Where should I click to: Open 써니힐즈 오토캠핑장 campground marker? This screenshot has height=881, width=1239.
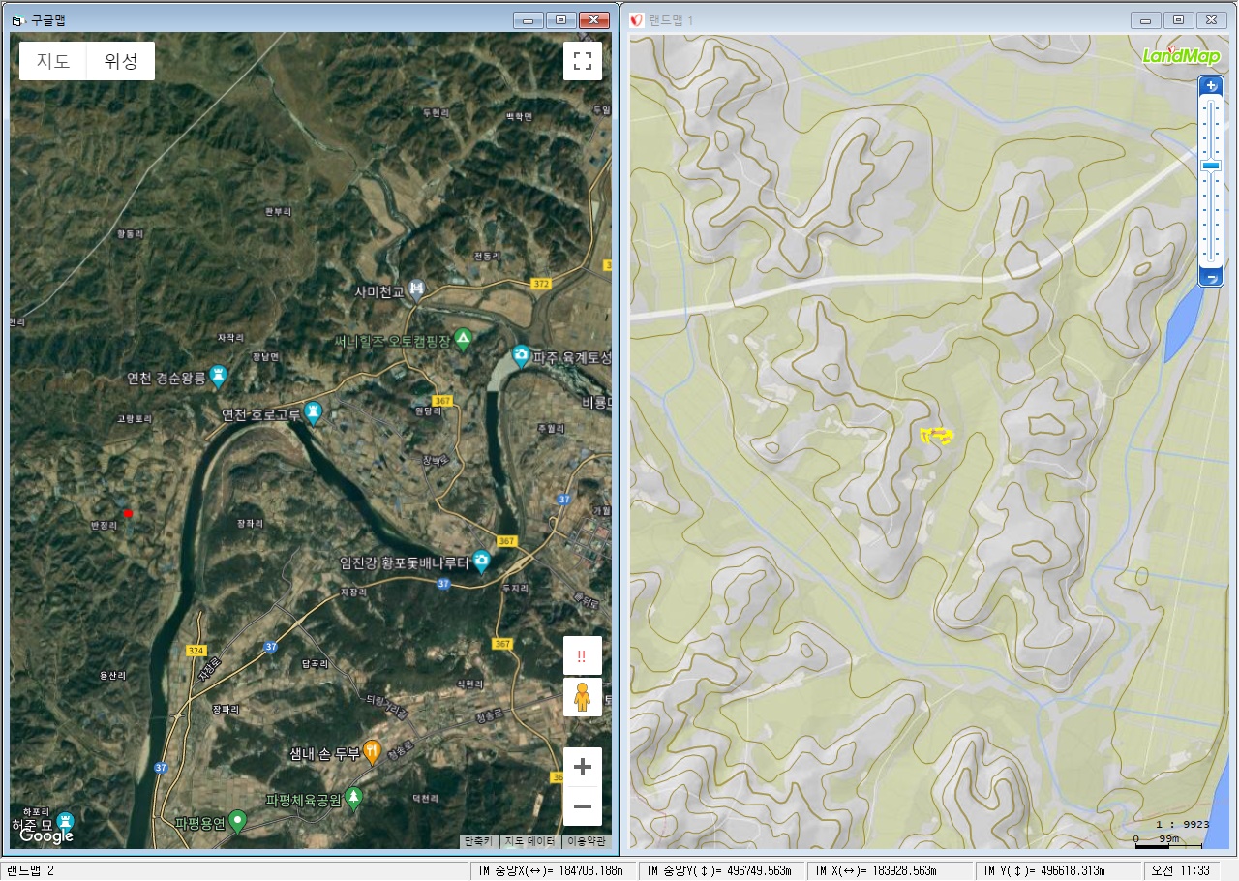(x=464, y=339)
